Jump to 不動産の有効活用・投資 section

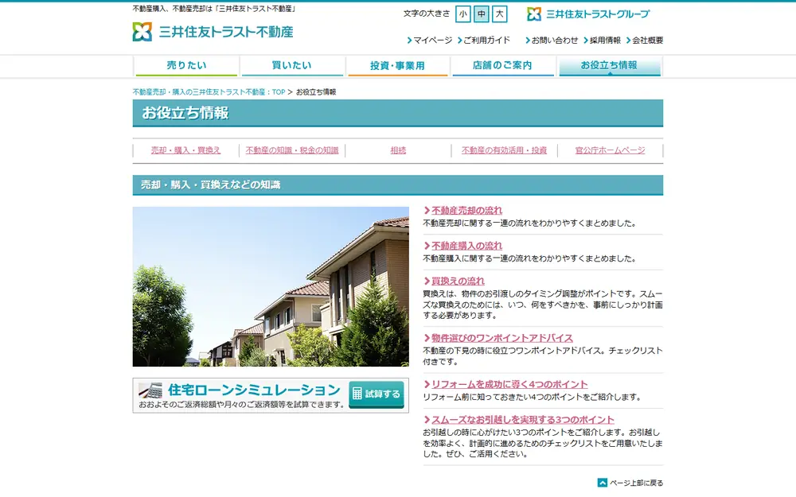click(504, 150)
